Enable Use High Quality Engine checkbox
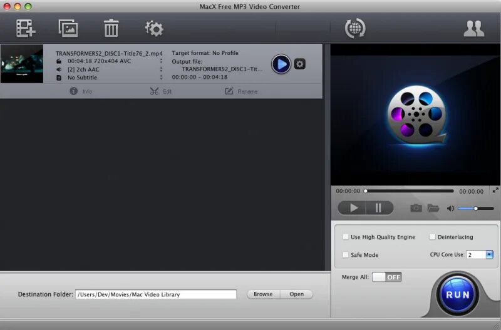 point(346,237)
